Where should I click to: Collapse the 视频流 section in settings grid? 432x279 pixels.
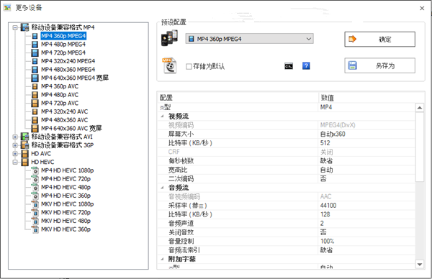[163, 116]
